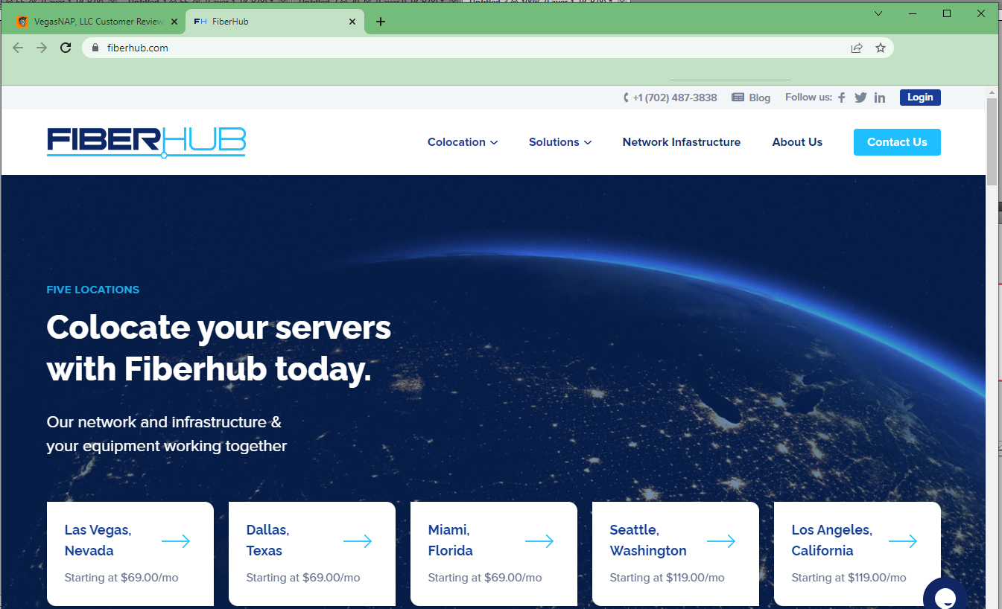Open the About Us page
The height and width of the screenshot is (609, 1002).
[797, 142]
